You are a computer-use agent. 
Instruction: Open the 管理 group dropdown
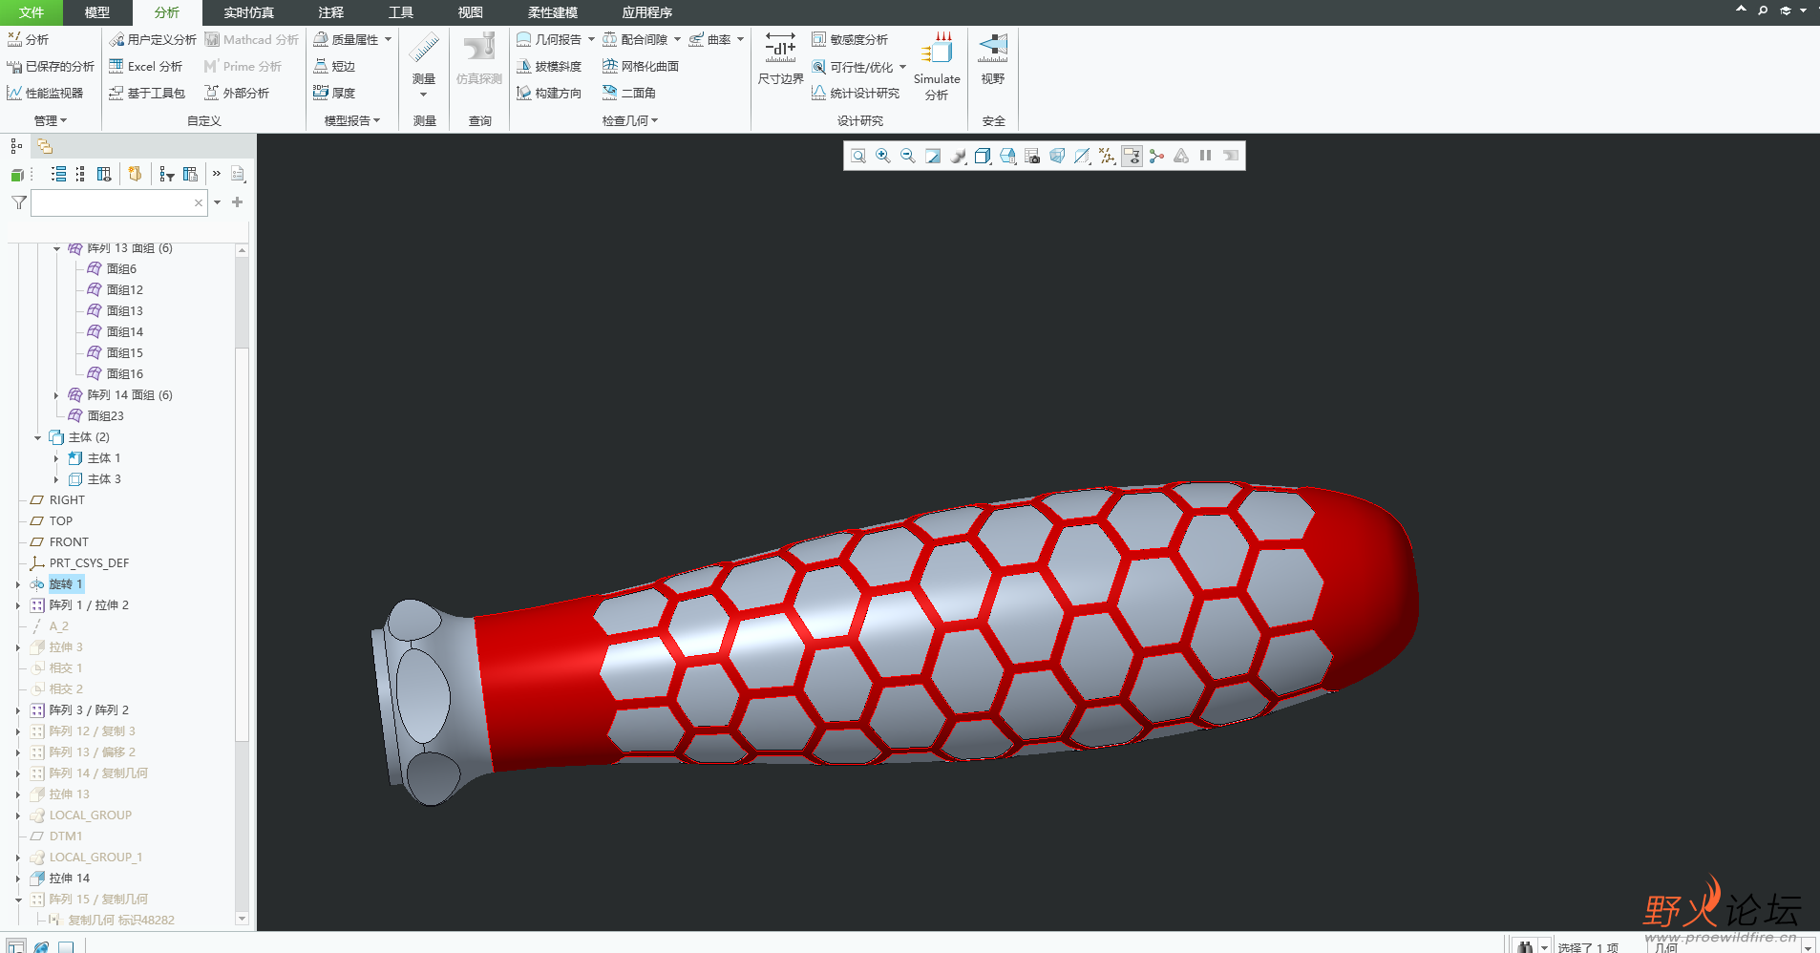51,120
